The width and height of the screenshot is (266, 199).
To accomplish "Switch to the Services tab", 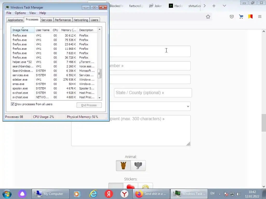I will (x=46, y=20).
